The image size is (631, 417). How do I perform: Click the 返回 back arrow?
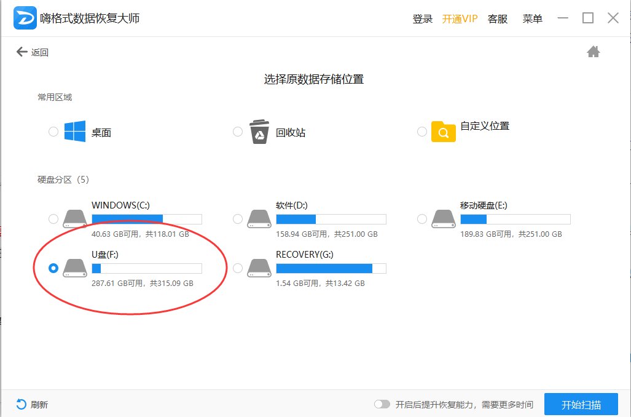click(x=22, y=52)
